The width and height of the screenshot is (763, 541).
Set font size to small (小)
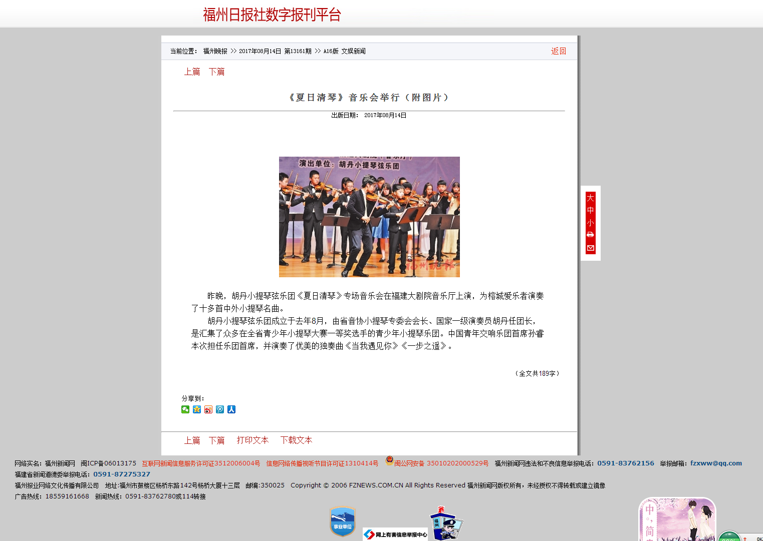pyautogui.click(x=590, y=223)
